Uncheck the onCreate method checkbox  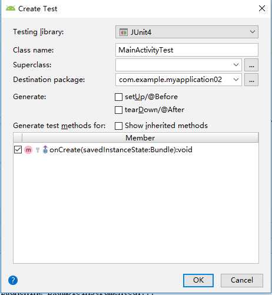pyautogui.click(x=18, y=150)
